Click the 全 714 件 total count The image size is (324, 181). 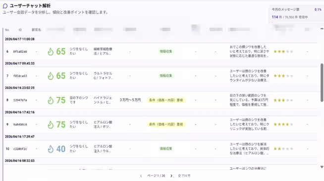[184, 176]
